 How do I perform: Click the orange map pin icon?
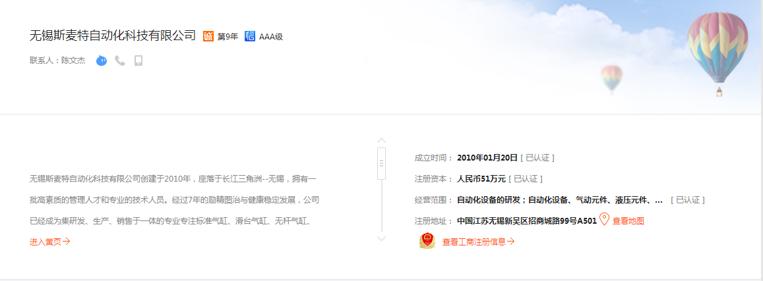(603, 220)
